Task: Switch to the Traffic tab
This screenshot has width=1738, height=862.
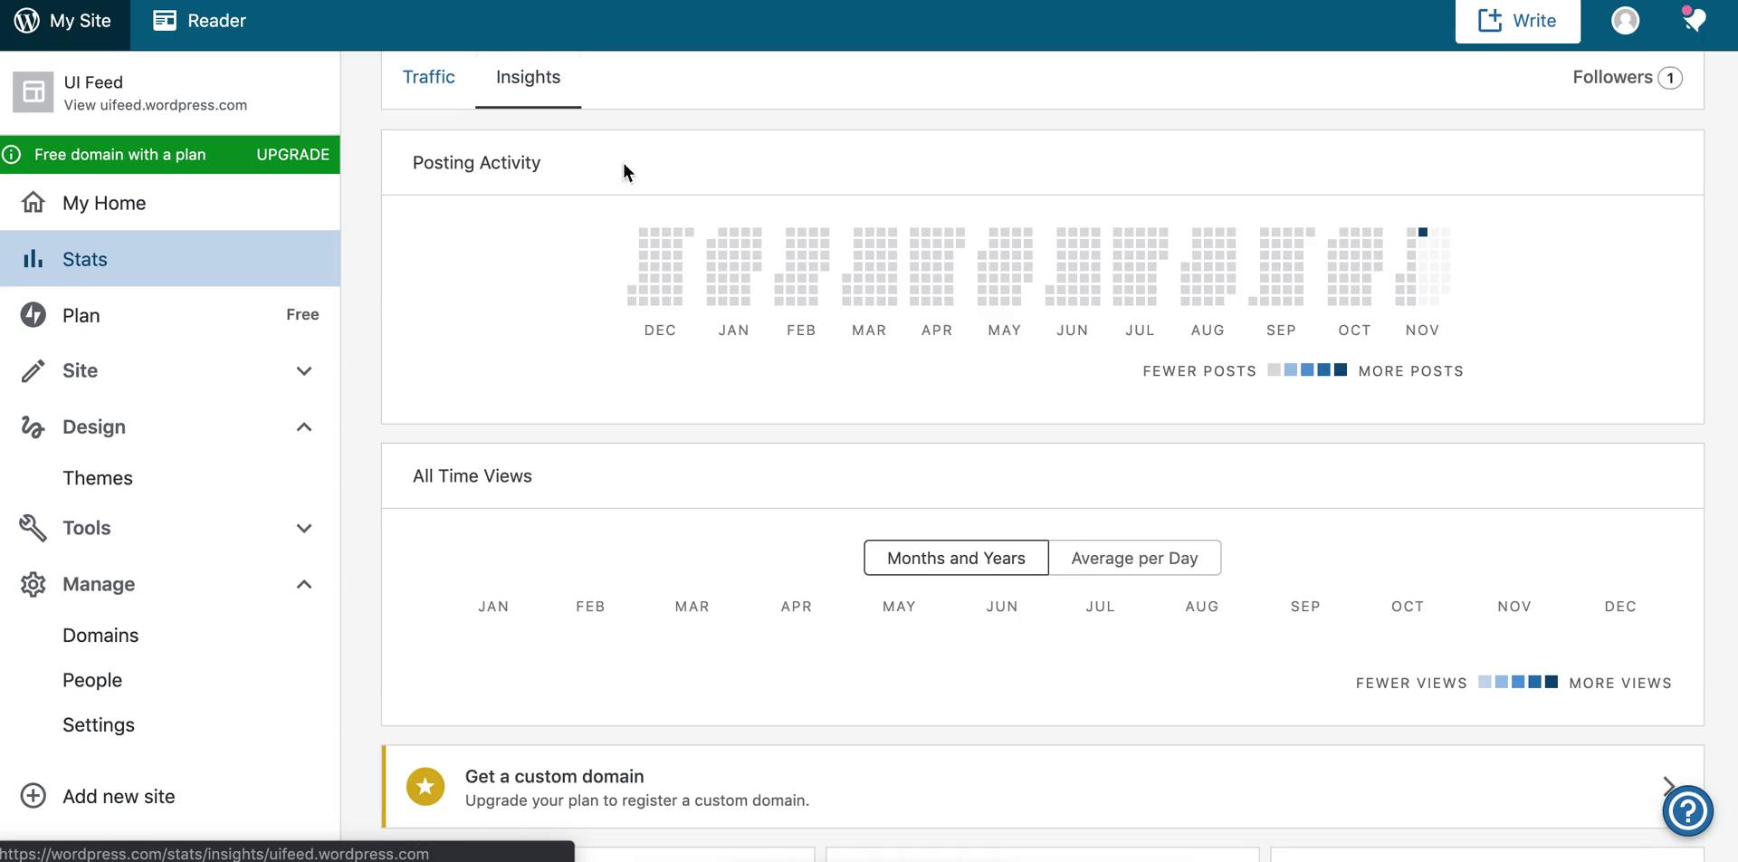Action: click(429, 77)
